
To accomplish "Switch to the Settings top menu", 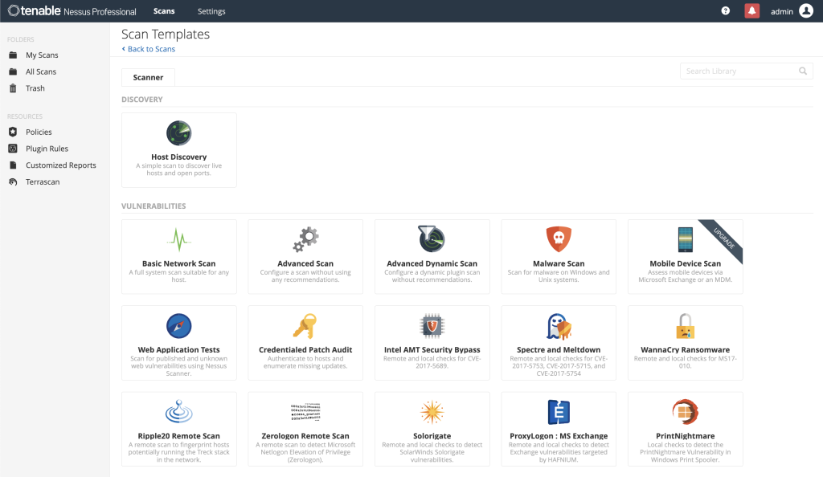I will click(211, 11).
